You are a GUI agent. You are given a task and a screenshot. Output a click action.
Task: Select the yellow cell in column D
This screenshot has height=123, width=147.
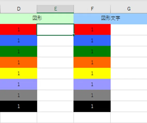(18, 73)
